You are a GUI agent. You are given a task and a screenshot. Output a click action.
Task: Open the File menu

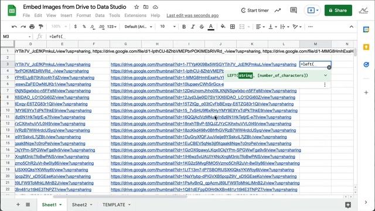coord(26,15)
